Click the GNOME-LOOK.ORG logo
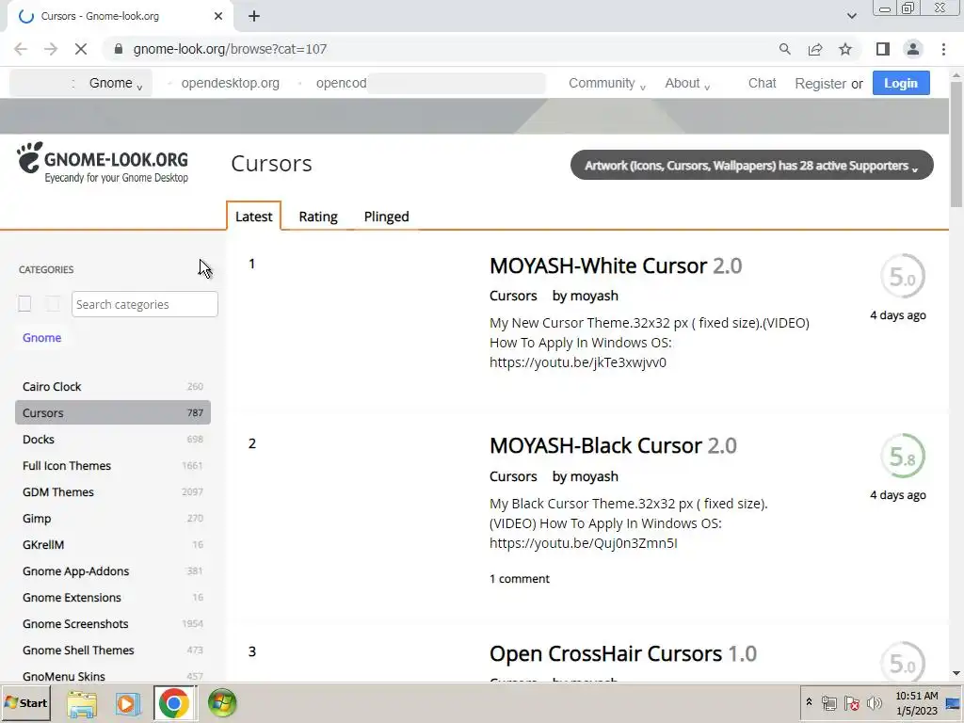Screen dimensions: 964x723 [x=103, y=162]
